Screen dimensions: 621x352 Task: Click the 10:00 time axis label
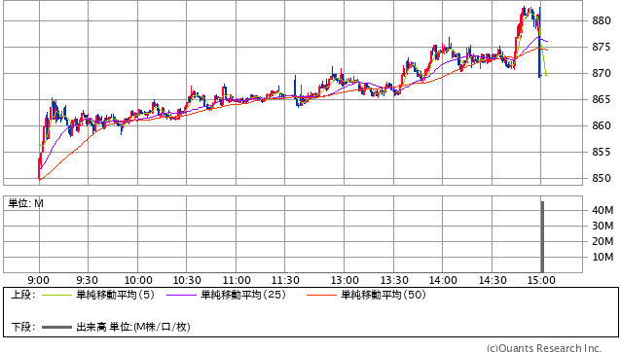(x=138, y=280)
